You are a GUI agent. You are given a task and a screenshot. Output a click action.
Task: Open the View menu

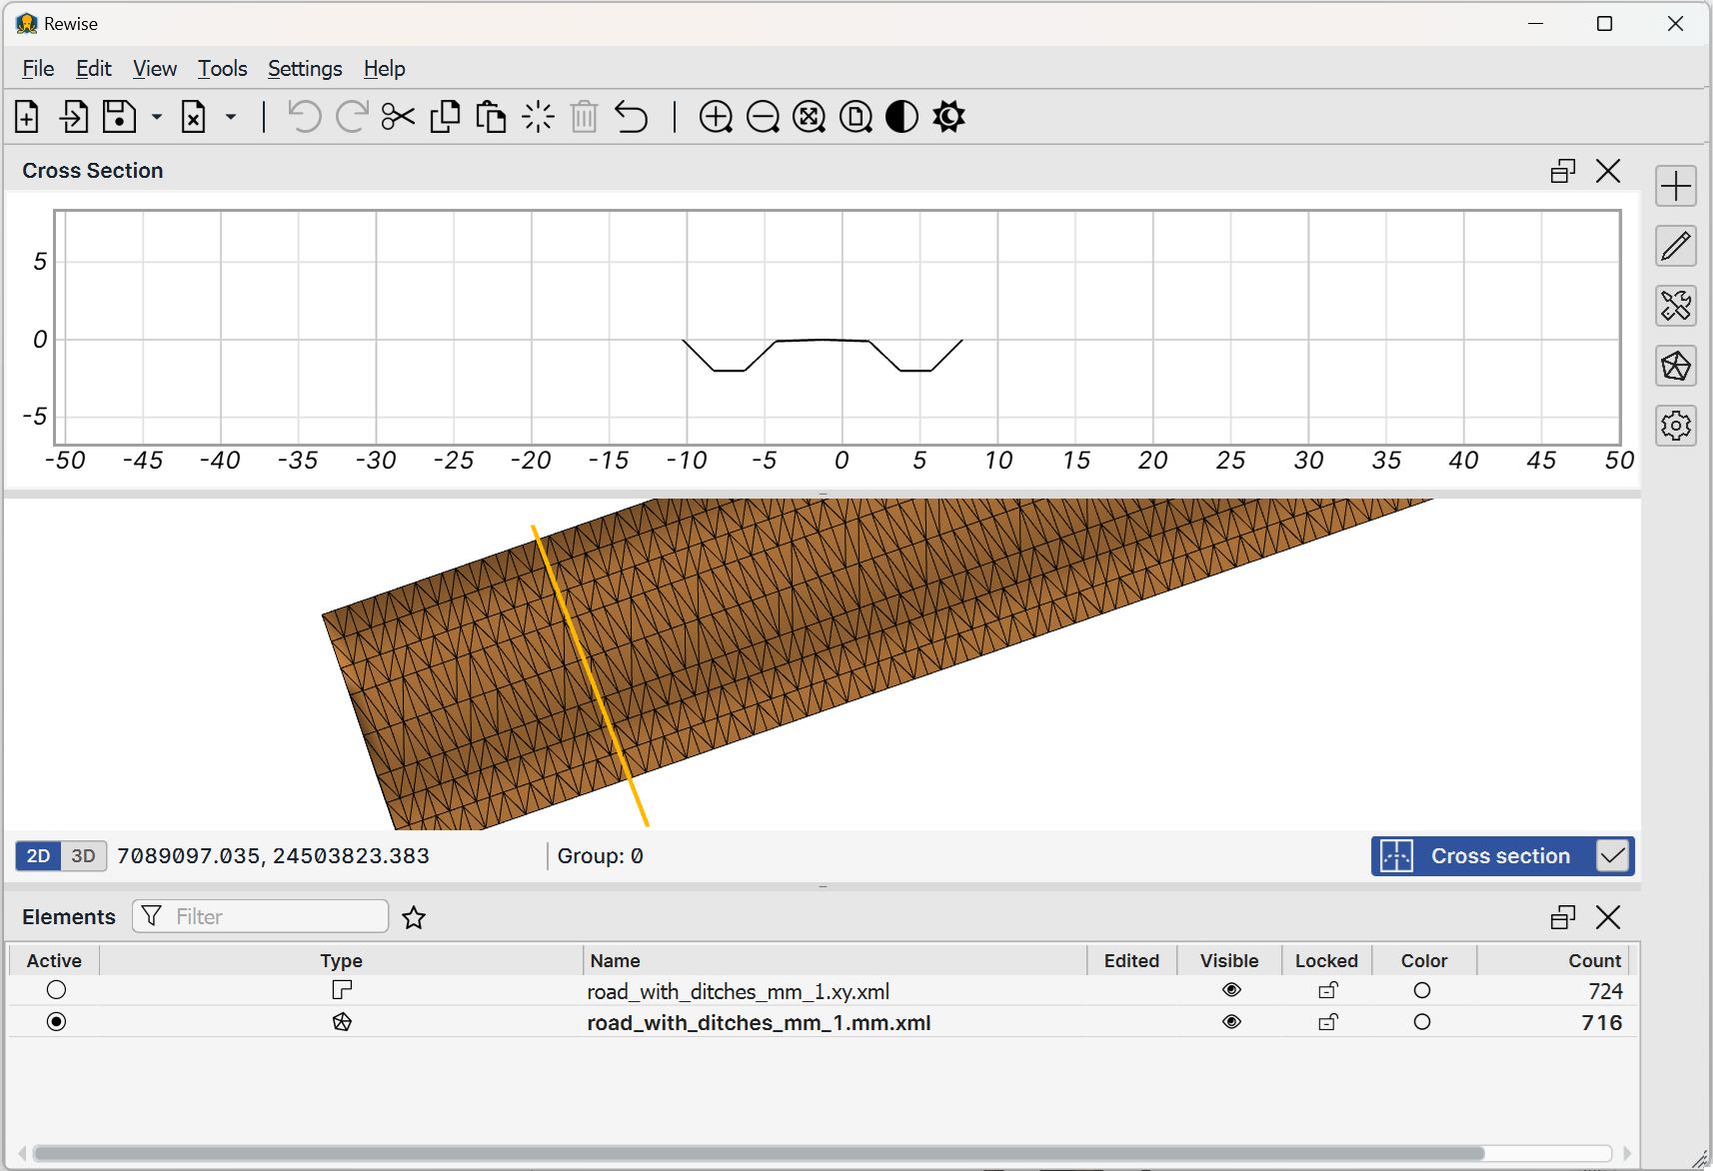[155, 69]
